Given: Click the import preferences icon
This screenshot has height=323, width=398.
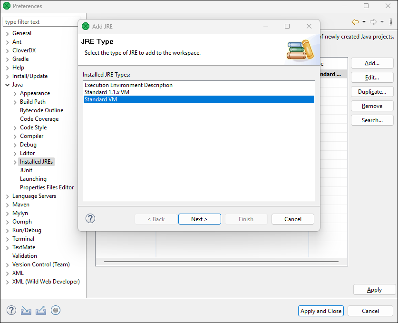Looking at the screenshot, I should (x=26, y=311).
